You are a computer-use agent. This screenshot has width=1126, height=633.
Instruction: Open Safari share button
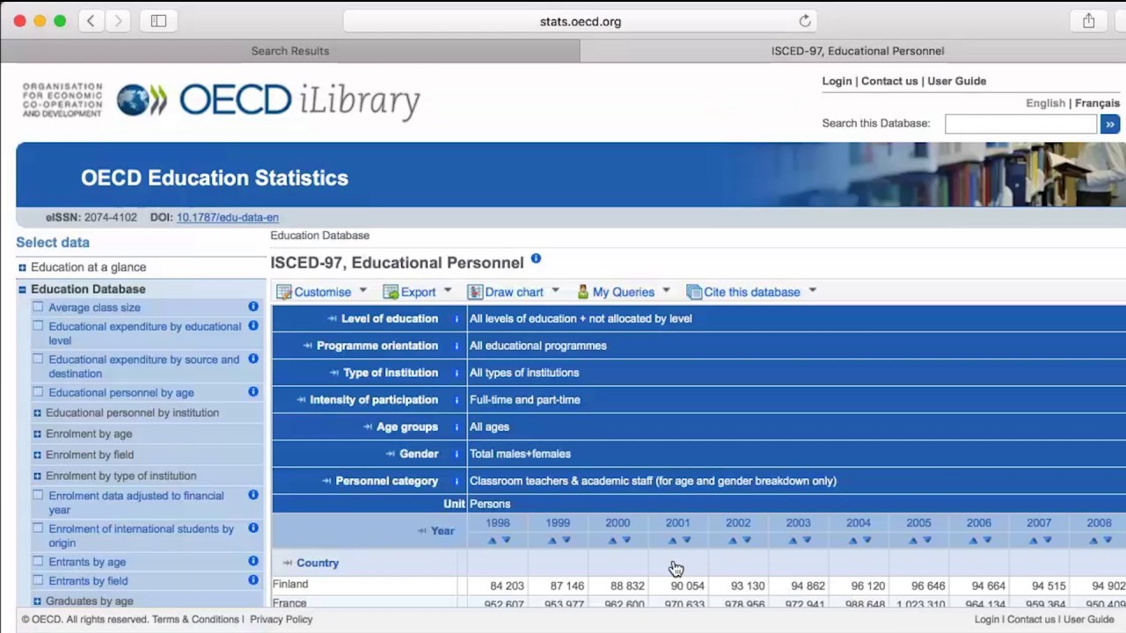coord(1089,21)
